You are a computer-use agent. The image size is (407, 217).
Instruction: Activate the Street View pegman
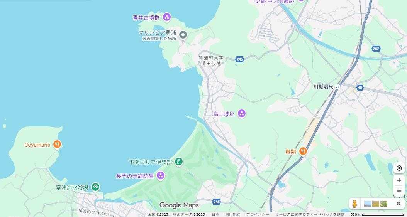point(354,204)
